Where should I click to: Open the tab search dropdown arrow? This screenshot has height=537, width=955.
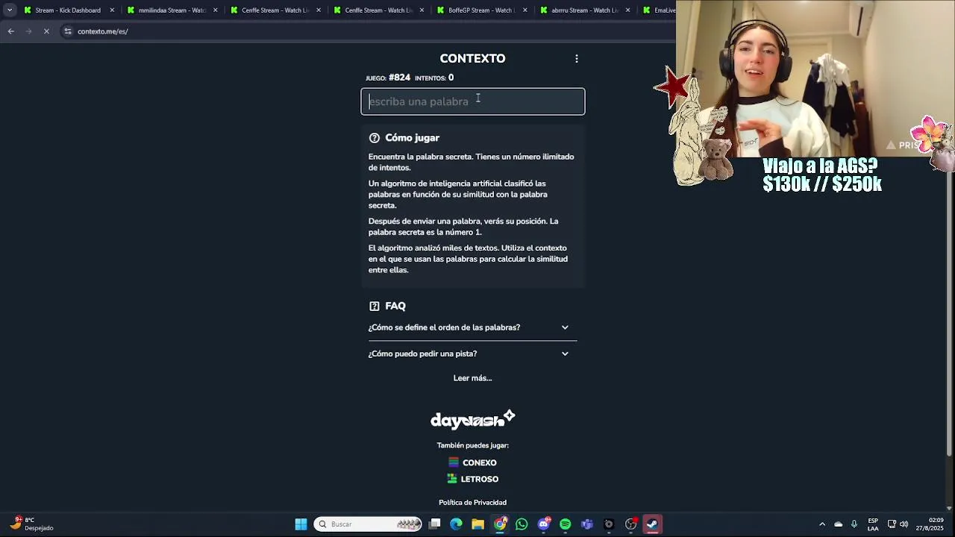10,10
